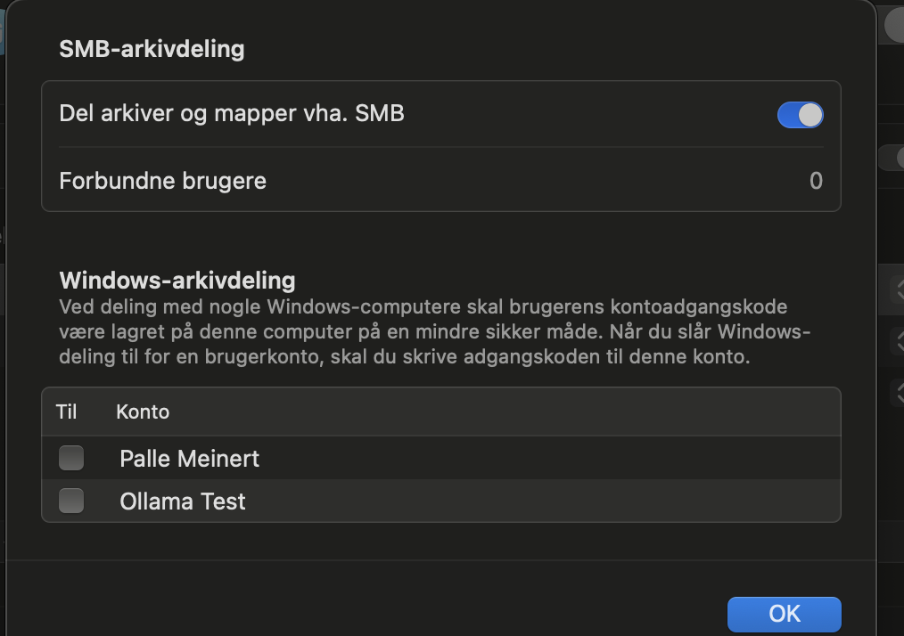Image resolution: width=904 pixels, height=636 pixels.
Task: Click the "Forbundne brugere" row label
Action: 162,181
